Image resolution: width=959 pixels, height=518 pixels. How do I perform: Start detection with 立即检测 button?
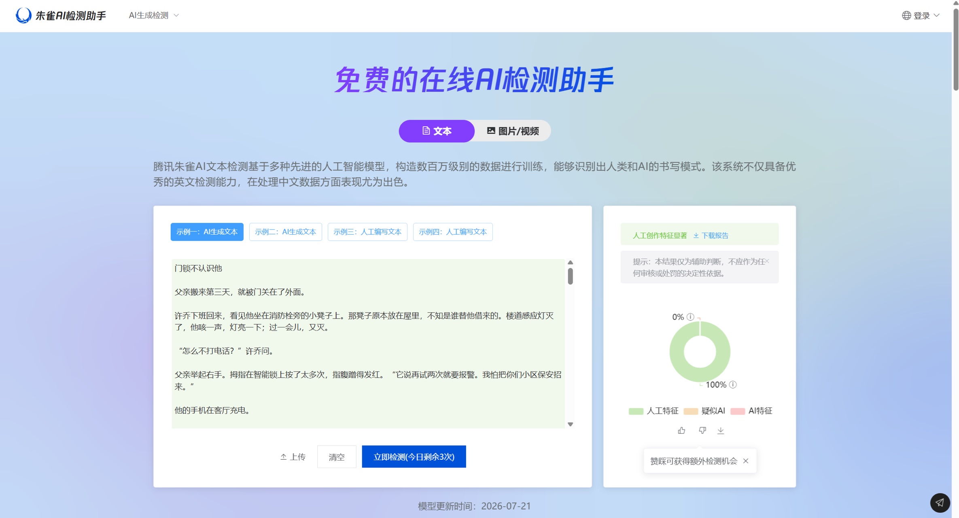point(414,456)
